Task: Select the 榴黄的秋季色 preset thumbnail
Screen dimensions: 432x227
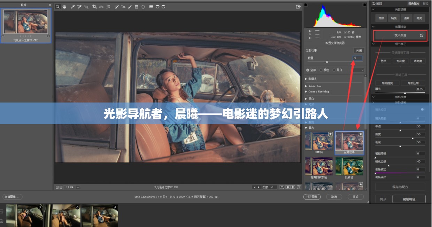Action: coord(319,166)
